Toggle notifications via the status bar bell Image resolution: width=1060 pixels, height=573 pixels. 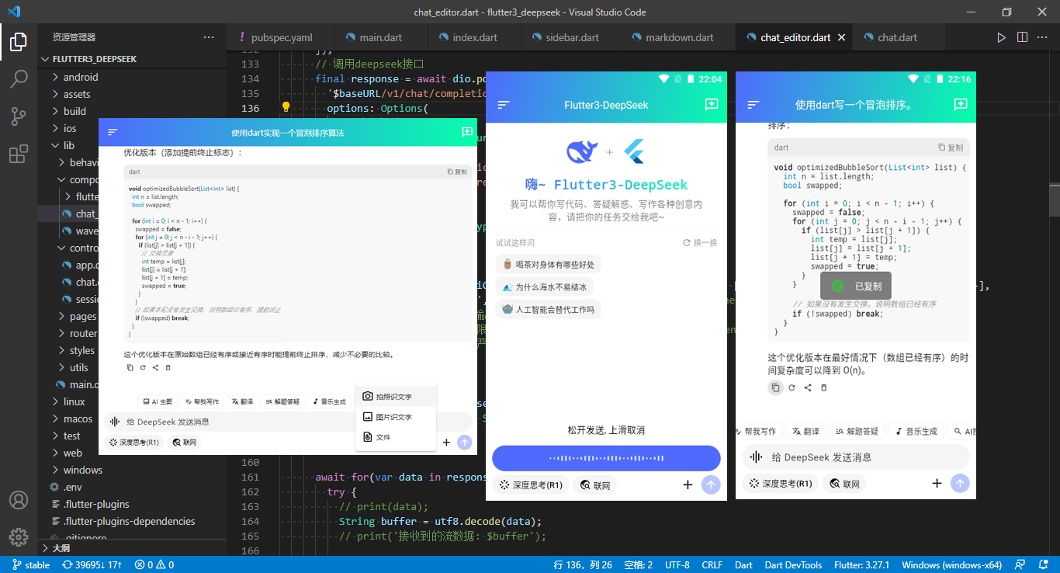point(1042,564)
